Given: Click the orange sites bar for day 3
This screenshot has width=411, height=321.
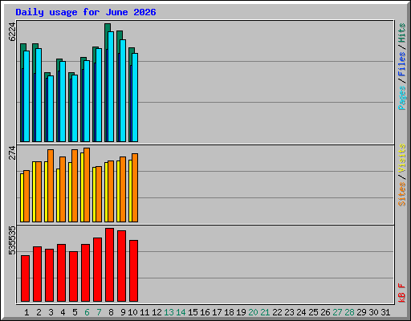Looking at the screenshot, I should (51, 185).
